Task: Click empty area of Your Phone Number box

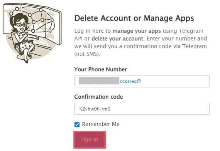Action: [175, 81]
